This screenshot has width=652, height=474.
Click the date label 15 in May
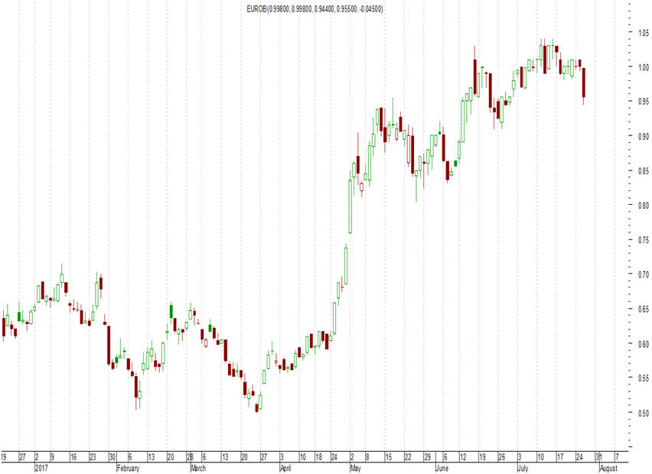point(389,457)
